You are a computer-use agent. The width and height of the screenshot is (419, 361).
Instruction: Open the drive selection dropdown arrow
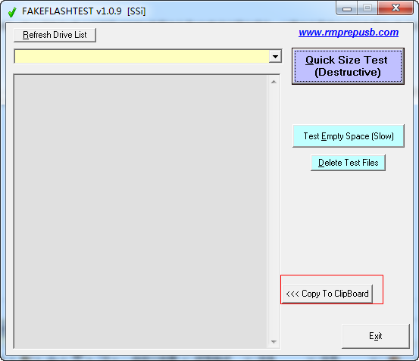275,56
